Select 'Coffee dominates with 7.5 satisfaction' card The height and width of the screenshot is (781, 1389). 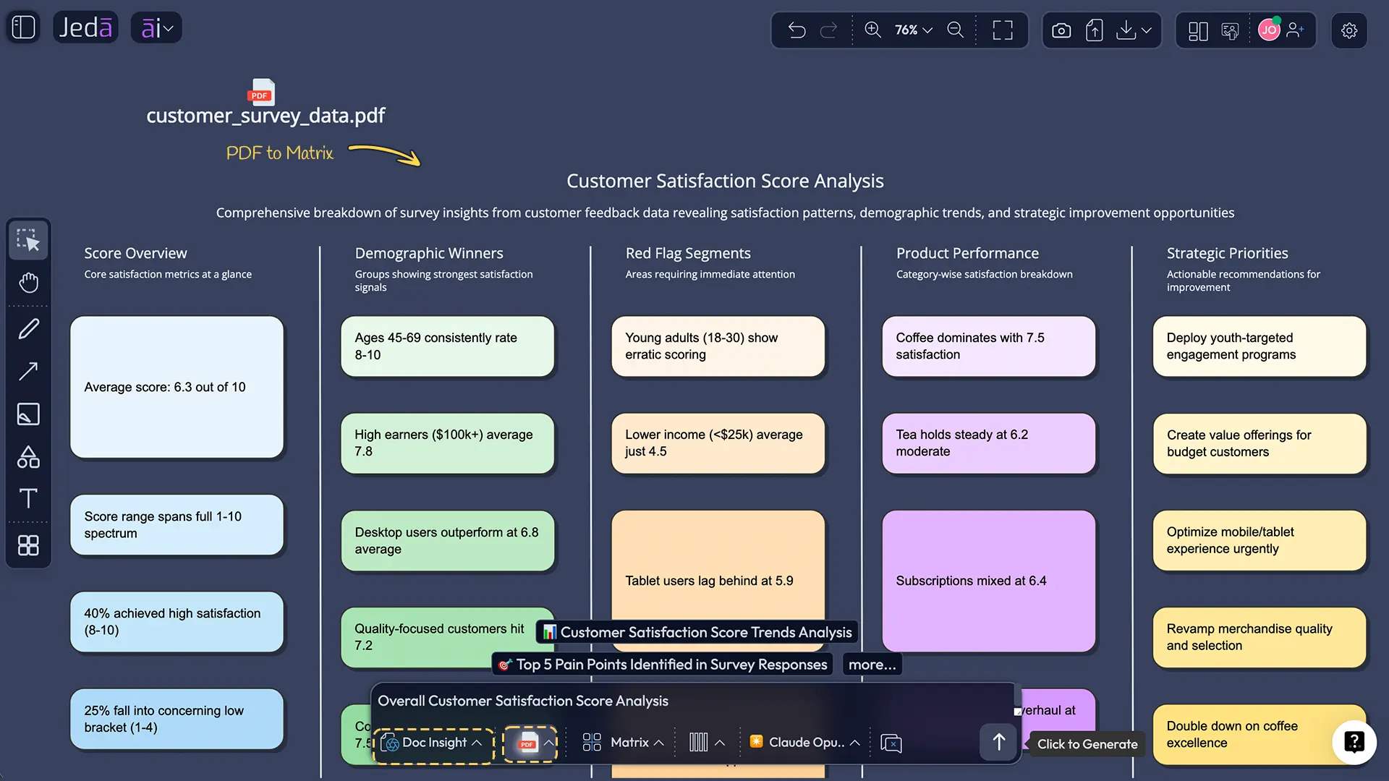(988, 346)
